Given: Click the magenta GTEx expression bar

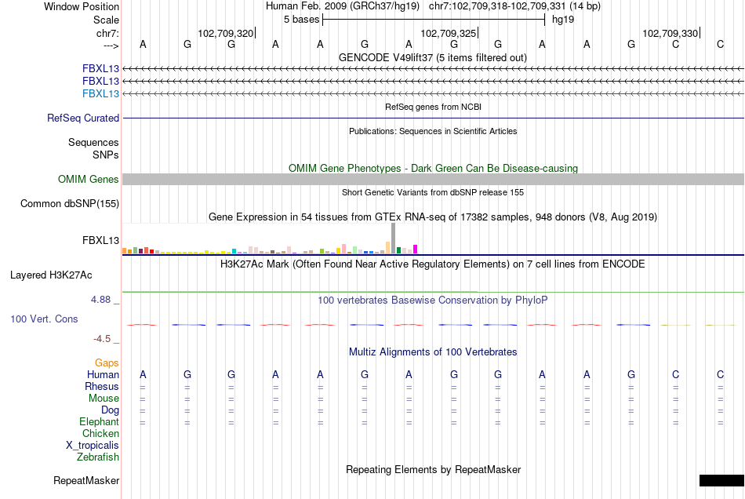Looking at the screenshot, I should pyautogui.click(x=416, y=249).
